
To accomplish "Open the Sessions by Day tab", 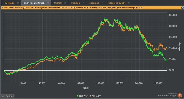I will click(x=117, y=3).
